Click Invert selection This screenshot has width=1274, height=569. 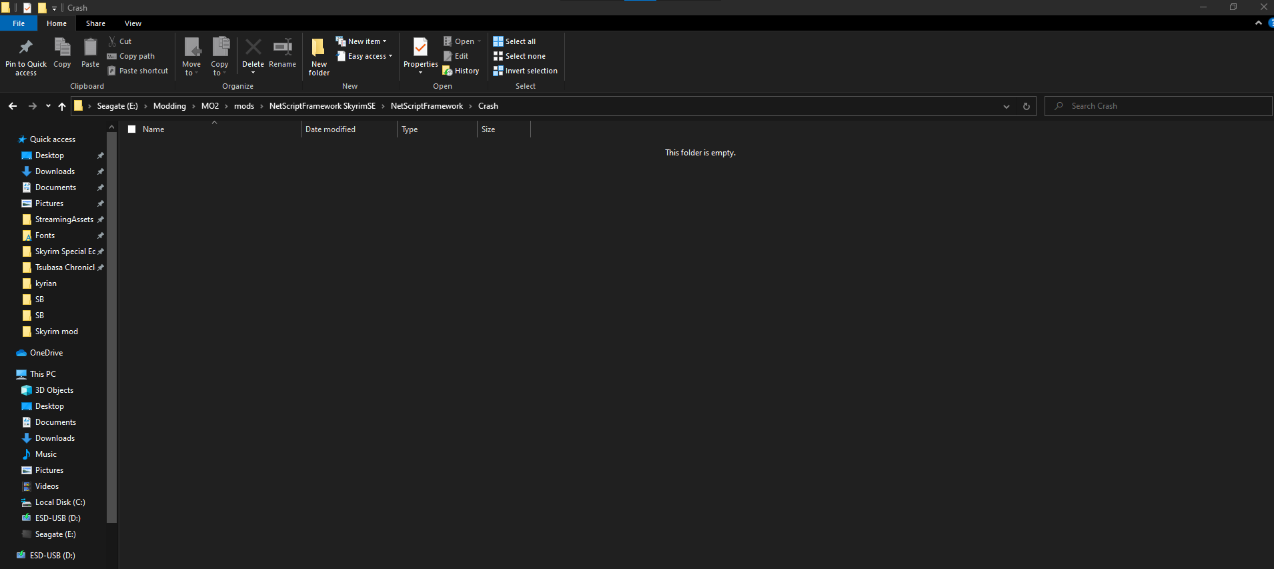(x=525, y=71)
